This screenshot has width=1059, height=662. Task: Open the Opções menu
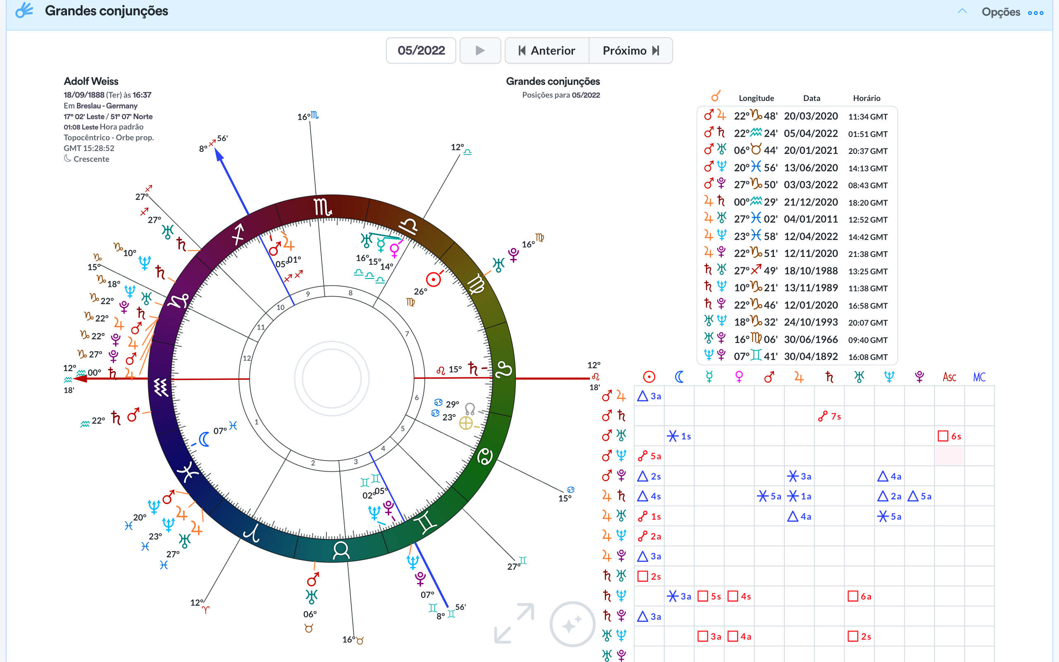(1000, 12)
